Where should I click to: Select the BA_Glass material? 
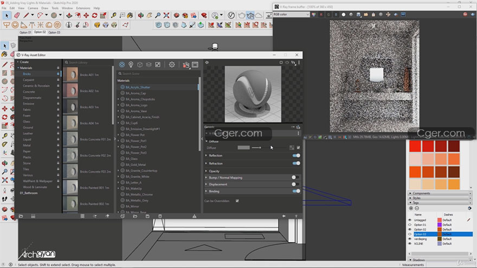pyautogui.click(x=131, y=159)
